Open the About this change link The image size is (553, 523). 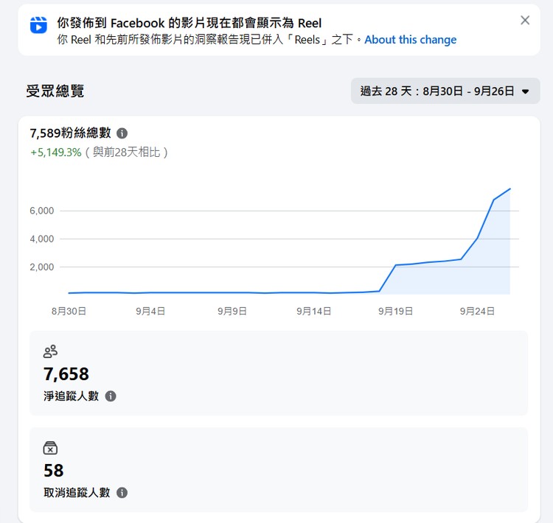click(x=410, y=40)
